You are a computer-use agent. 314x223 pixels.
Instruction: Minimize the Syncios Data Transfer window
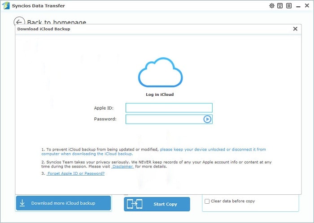coord(298,6)
